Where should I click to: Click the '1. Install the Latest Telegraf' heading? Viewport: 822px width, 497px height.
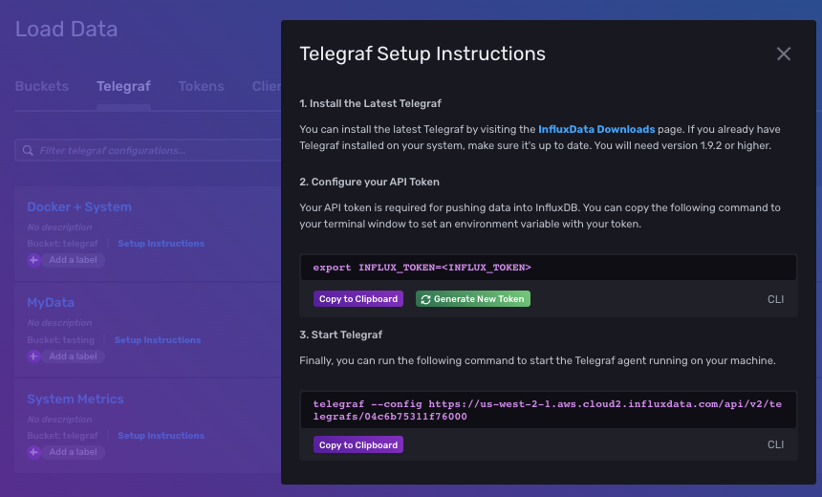click(x=370, y=103)
